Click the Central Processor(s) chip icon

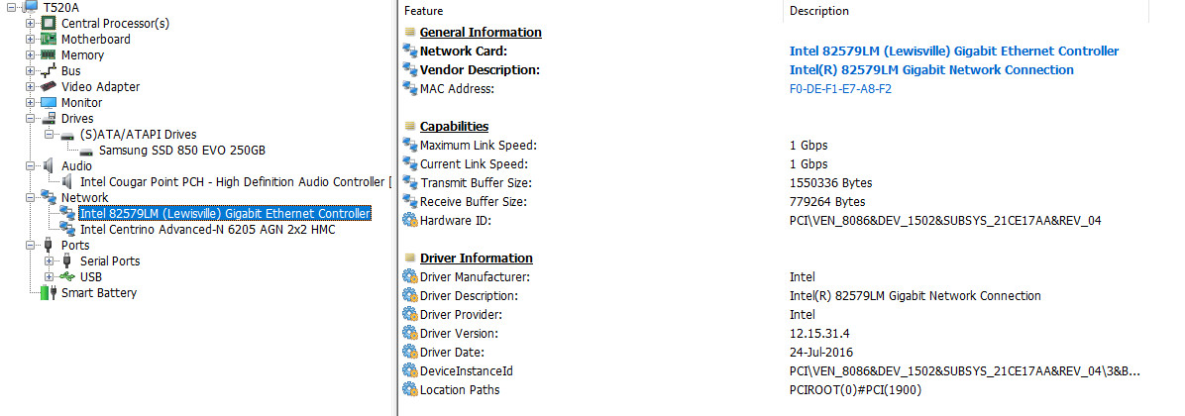pyautogui.click(x=49, y=24)
